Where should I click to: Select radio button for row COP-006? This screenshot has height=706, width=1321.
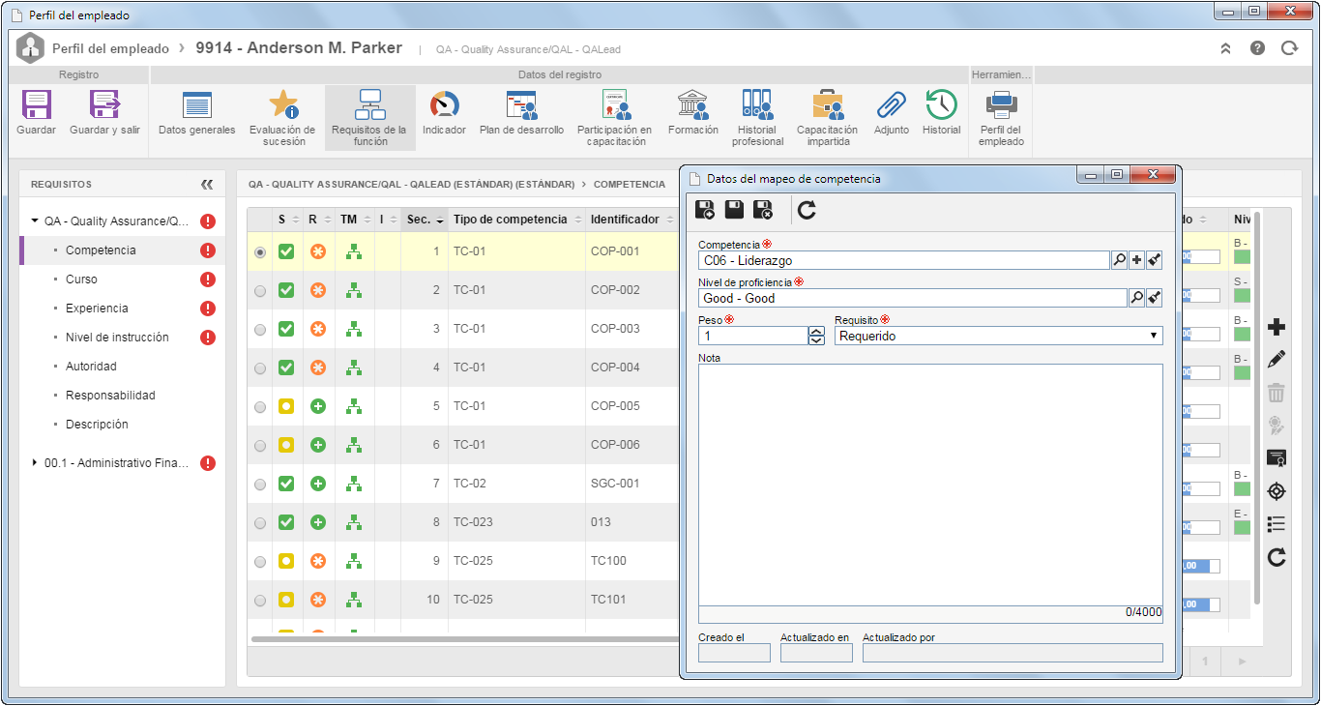(260, 445)
